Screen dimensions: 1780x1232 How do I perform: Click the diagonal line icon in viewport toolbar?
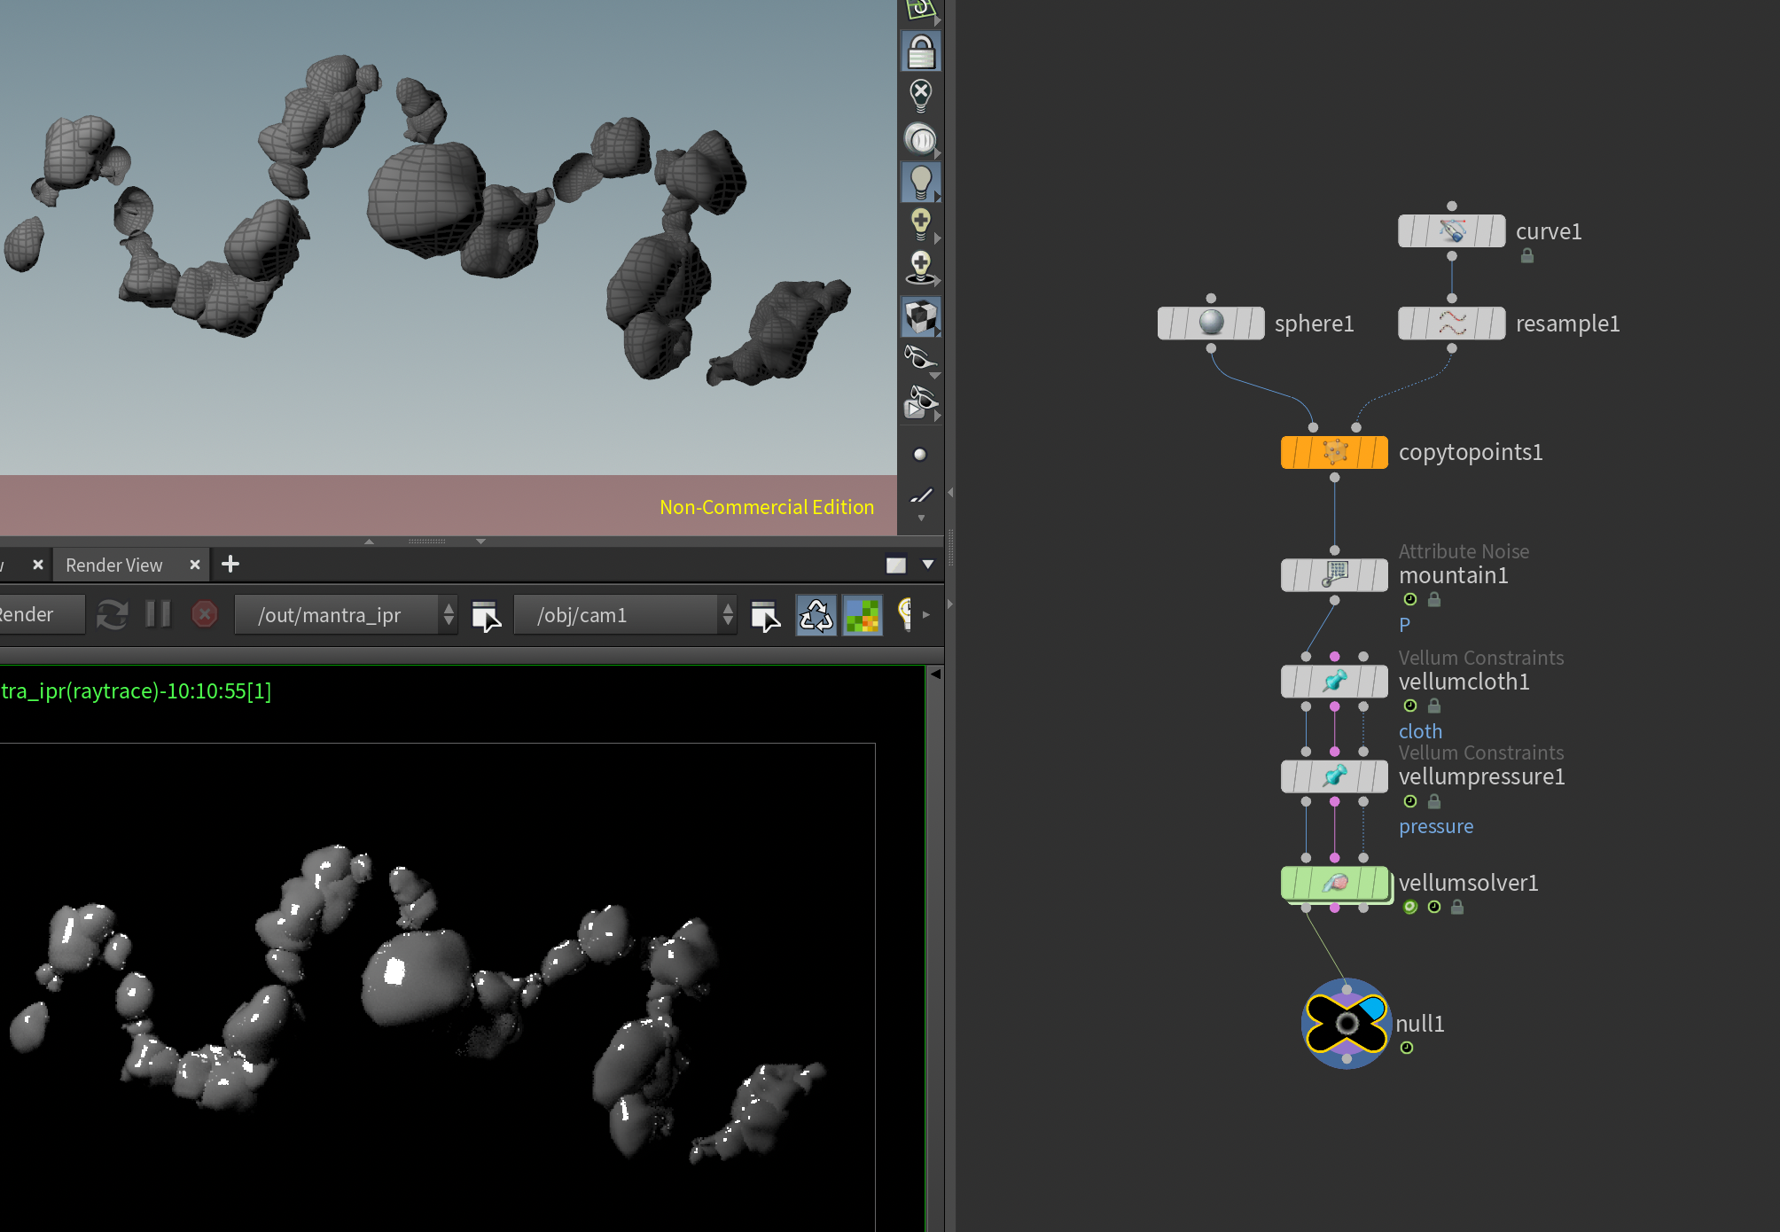click(921, 496)
